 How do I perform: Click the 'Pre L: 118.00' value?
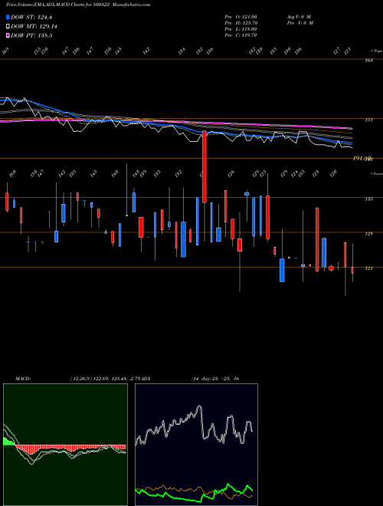point(241,29)
